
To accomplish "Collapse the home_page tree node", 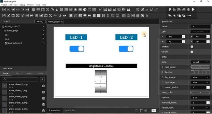I will pyautogui.click(x=44, y=31).
